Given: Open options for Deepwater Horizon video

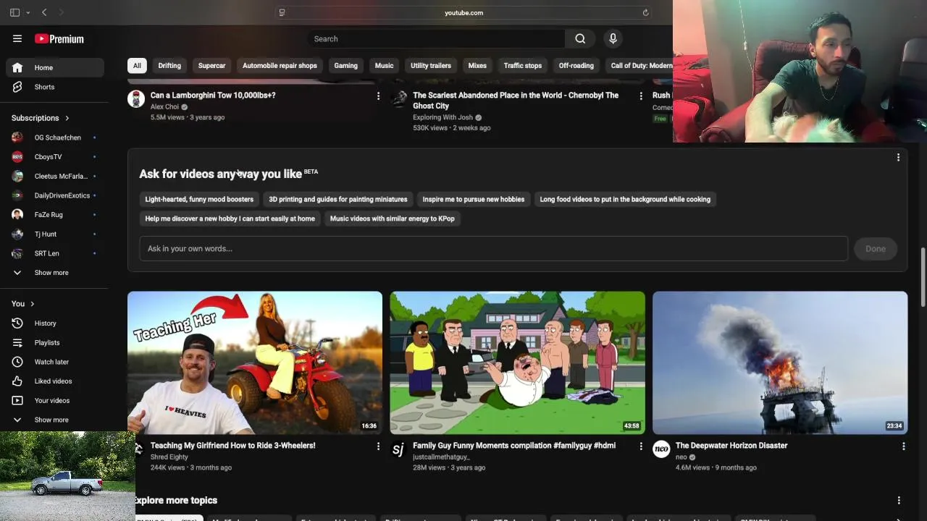Looking at the screenshot, I should pos(903,446).
